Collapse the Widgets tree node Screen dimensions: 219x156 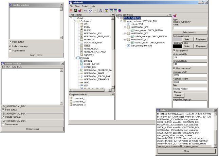click(71, 18)
